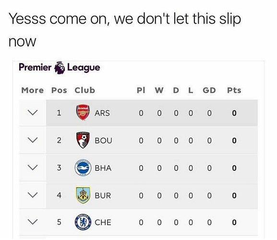The image size is (277, 240).
Task: Open the BHA club link
Action: pos(103,168)
